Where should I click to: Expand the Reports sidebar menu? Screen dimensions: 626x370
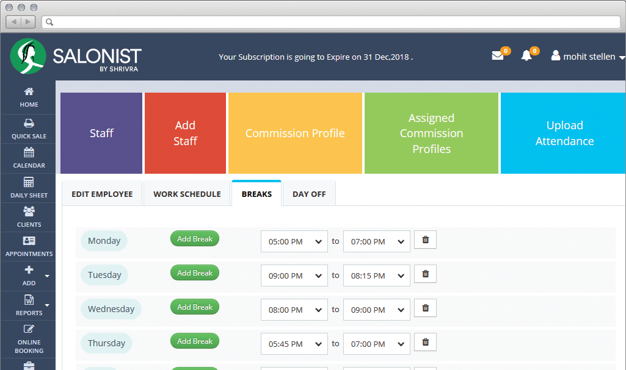[29, 305]
